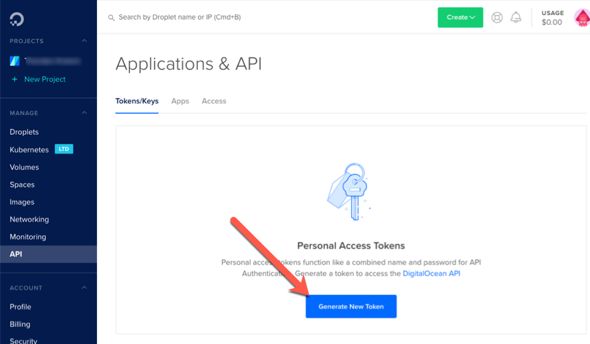Open the user avatar menu

(581, 18)
